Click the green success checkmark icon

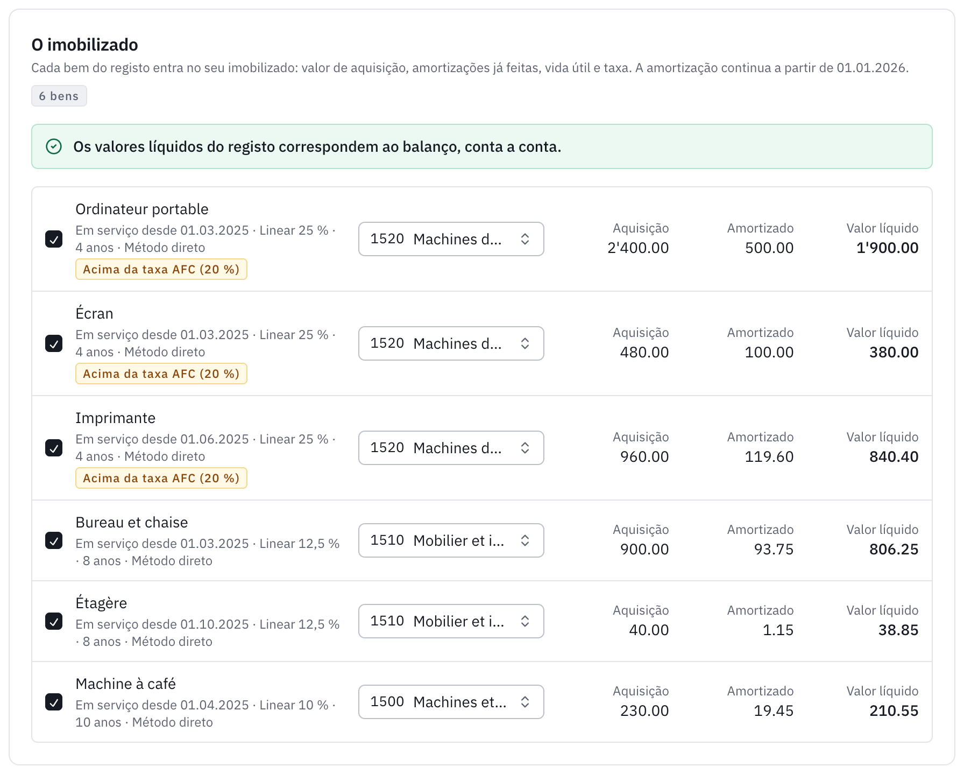(x=54, y=146)
